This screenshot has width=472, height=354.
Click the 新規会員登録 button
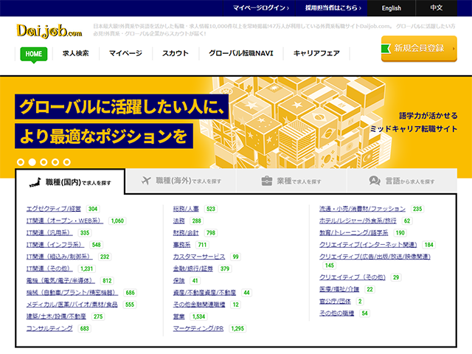419,49
